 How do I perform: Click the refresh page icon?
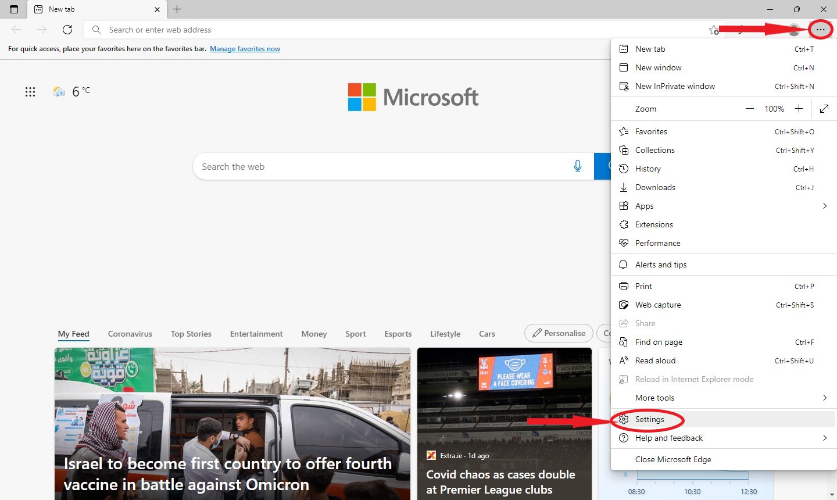67,30
